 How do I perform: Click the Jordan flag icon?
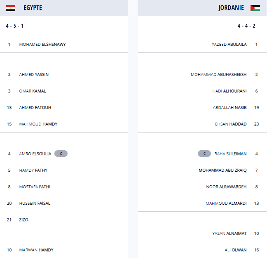click(255, 8)
